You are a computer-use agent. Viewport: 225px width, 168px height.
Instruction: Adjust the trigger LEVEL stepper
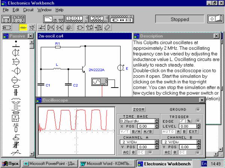[198, 126]
